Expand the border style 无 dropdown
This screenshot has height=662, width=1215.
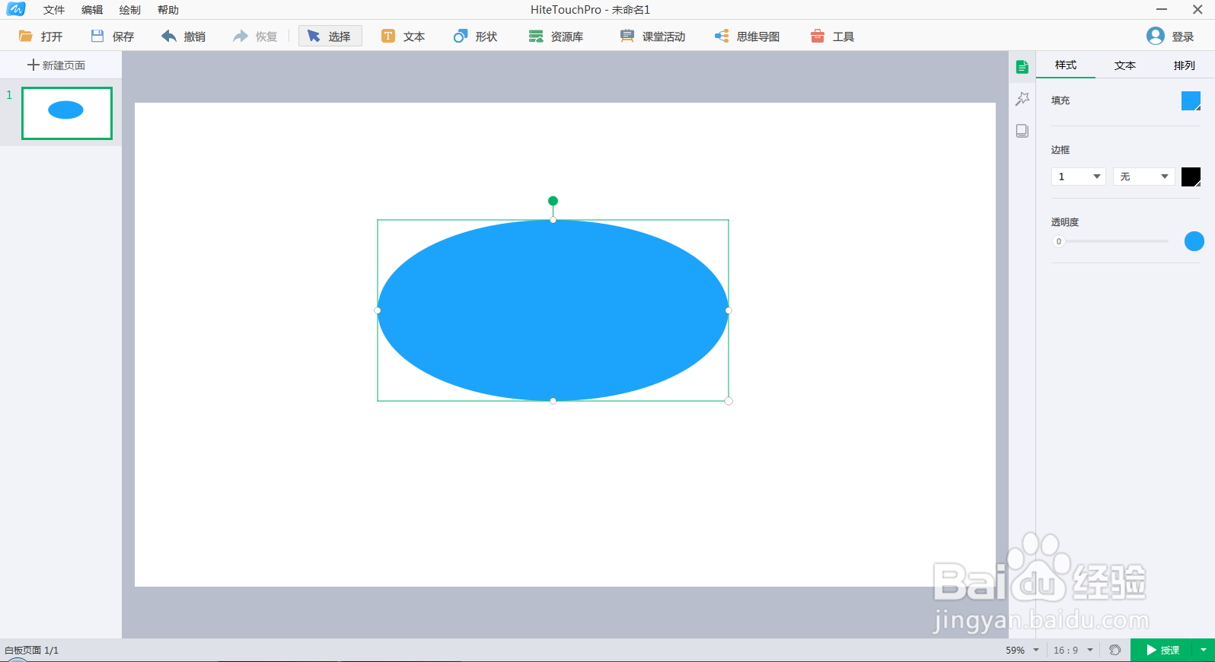pyautogui.click(x=1143, y=177)
